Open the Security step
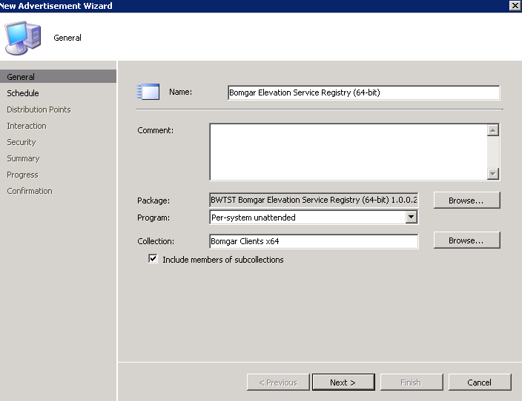522x401 pixels. tap(22, 142)
